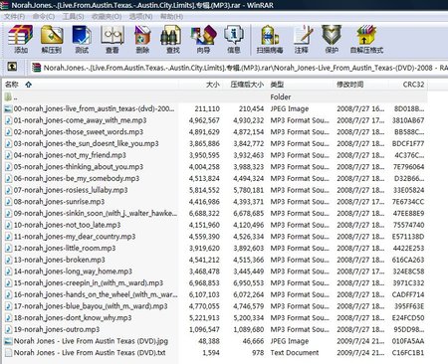This screenshot has width=448, height=364.
Task: Sort by the CRC32 column header
Action: click(408, 85)
